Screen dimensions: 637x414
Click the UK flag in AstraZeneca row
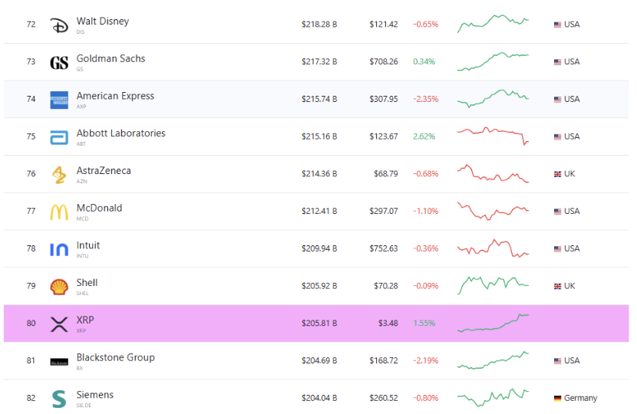pos(557,174)
